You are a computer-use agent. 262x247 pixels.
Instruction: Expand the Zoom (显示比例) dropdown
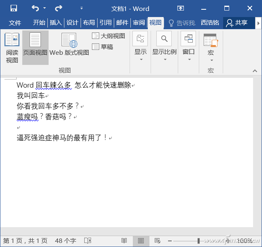click(164, 48)
